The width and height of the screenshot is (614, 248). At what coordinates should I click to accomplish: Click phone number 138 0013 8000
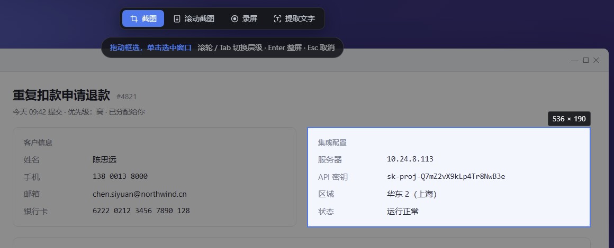coord(120,177)
